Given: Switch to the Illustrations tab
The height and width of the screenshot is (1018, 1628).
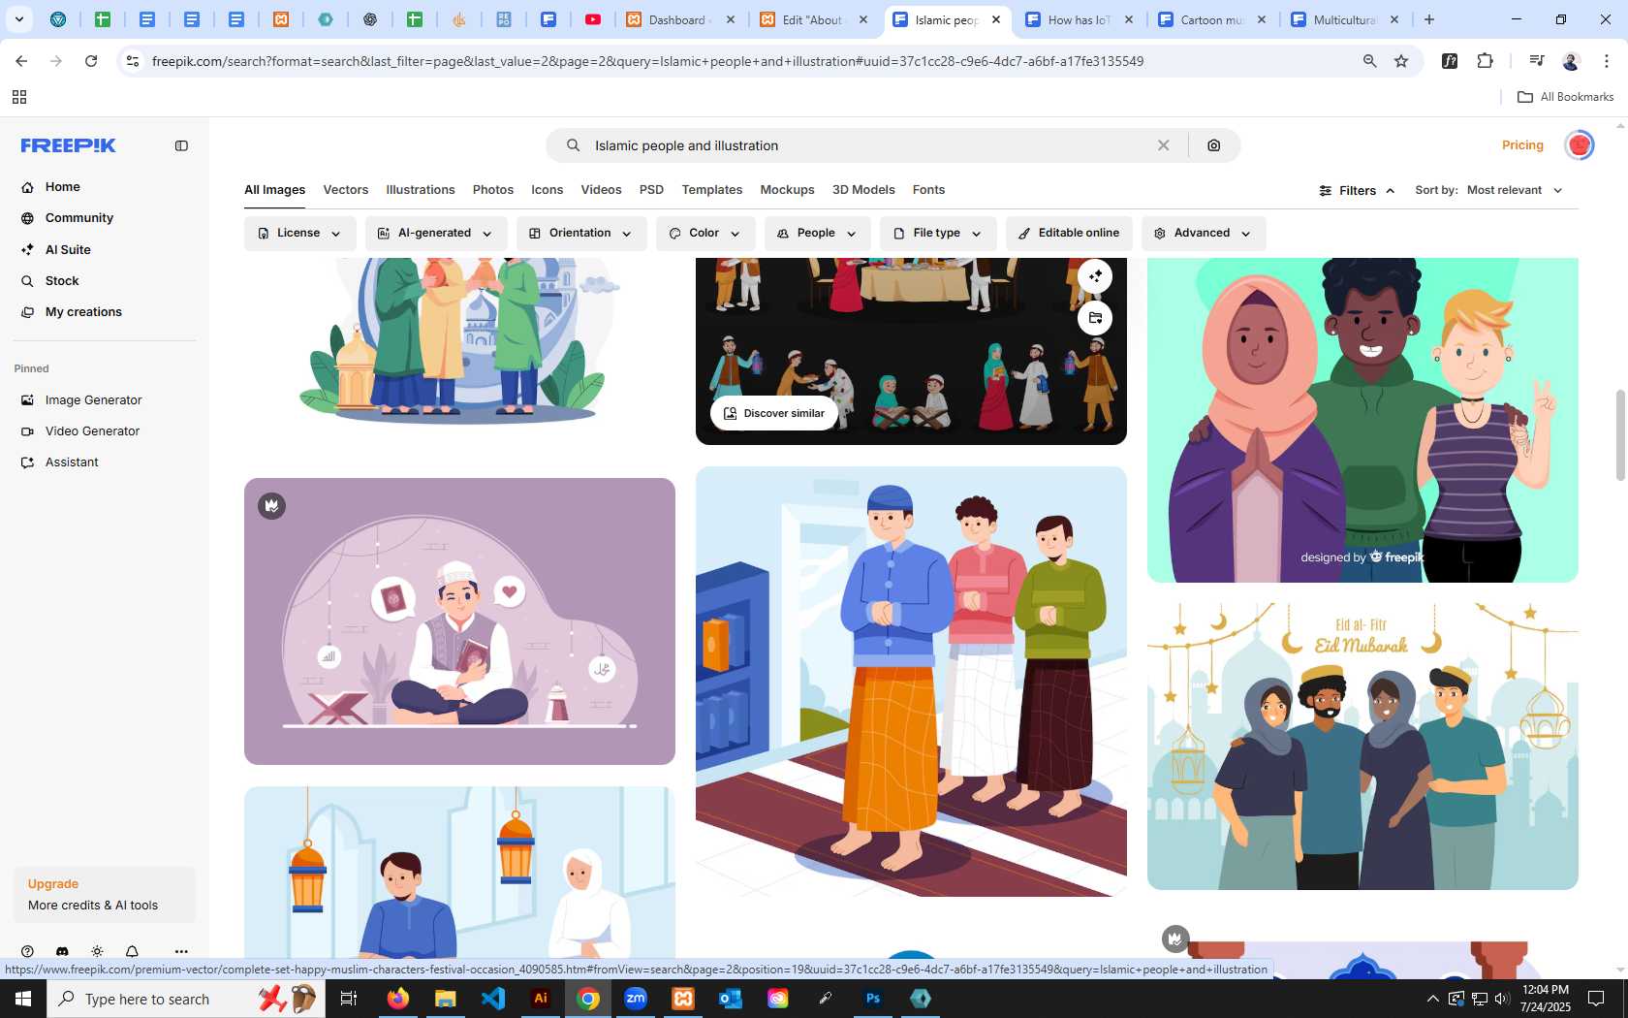Looking at the screenshot, I should (421, 190).
